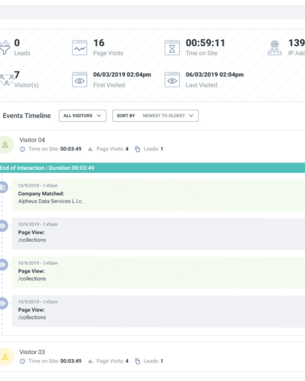Viewport: 305px width, 381px height.
Task: Click the Visitor 03 yellow avatar
Action: pos(5,357)
